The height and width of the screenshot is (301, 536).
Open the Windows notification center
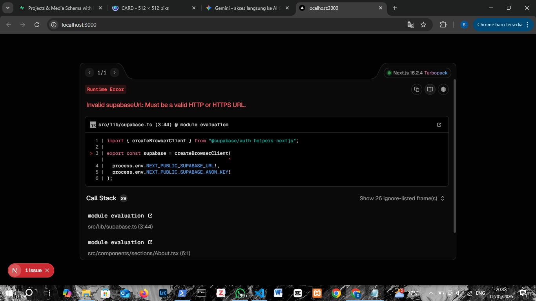tap(523, 293)
